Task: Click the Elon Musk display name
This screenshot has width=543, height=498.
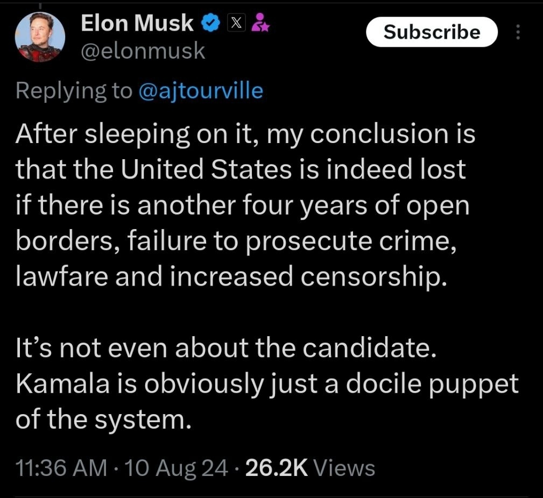Action: (x=137, y=23)
